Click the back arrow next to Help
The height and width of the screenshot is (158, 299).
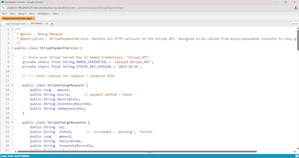coord(62,14)
